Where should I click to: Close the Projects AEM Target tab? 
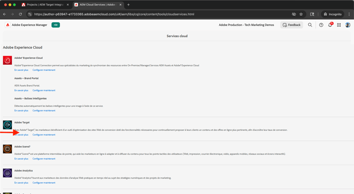pos(67,5)
